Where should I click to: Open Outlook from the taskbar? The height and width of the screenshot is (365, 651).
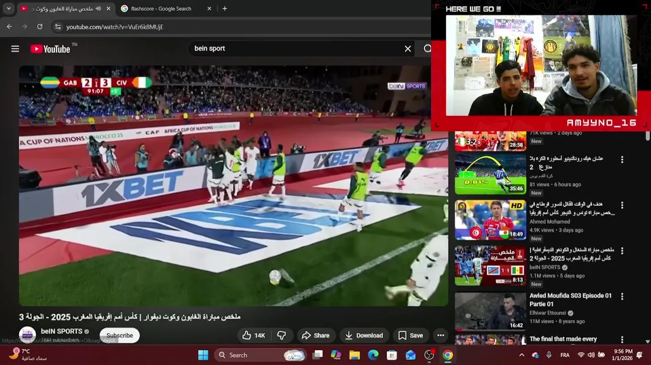tap(410, 355)
